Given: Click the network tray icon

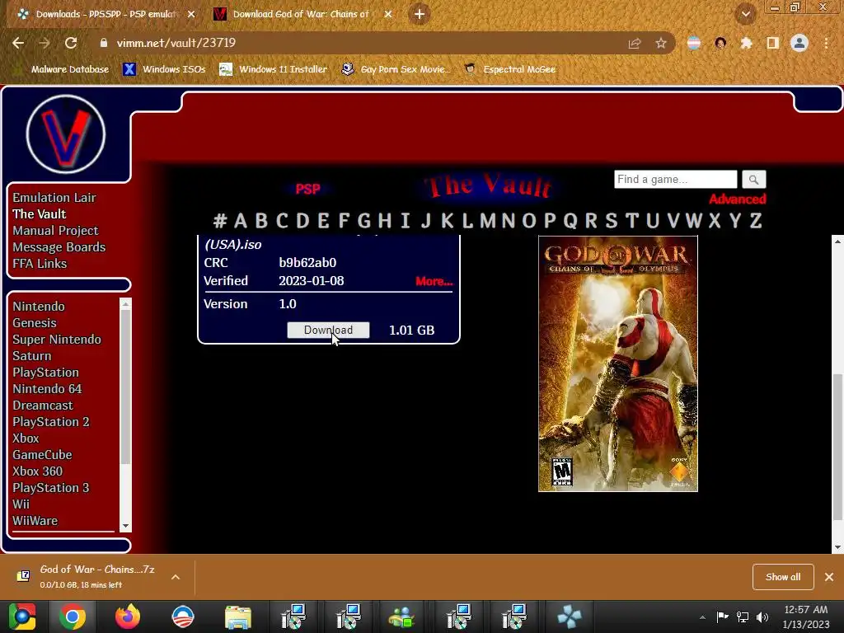Looking at the screenshot, I should point(743,617).
